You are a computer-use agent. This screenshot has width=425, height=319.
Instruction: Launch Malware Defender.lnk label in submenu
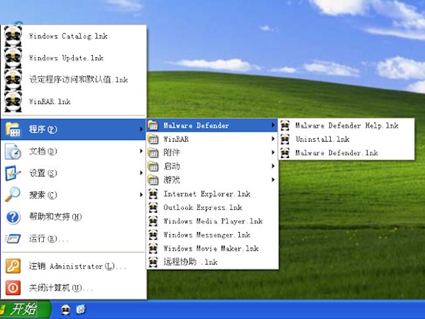pos(337,153)
